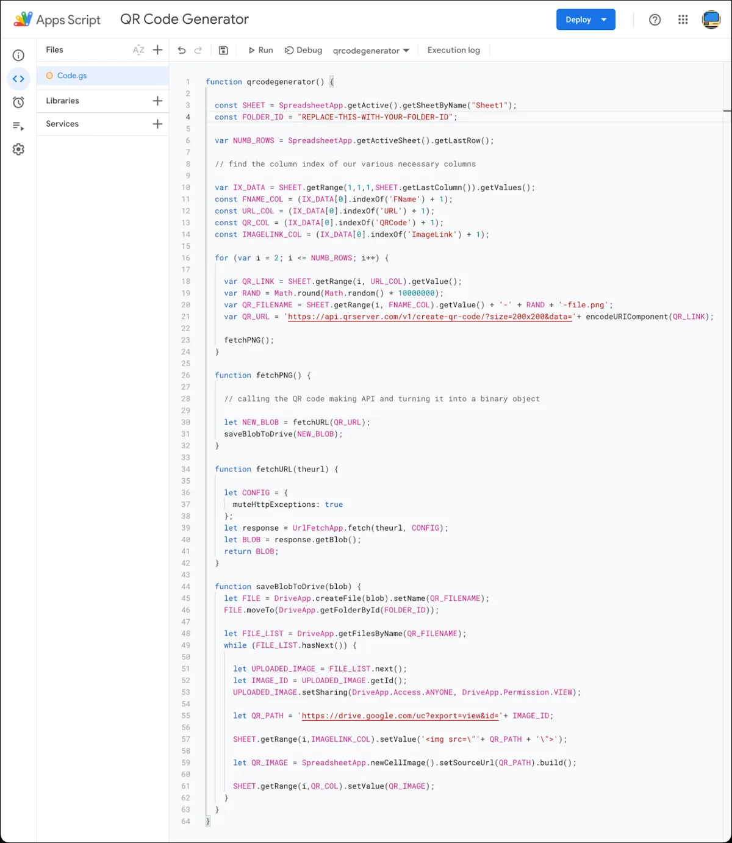Click the "Sheet1" string in line 3
Screen dimensions: 732x843
(x=489, y=106)
